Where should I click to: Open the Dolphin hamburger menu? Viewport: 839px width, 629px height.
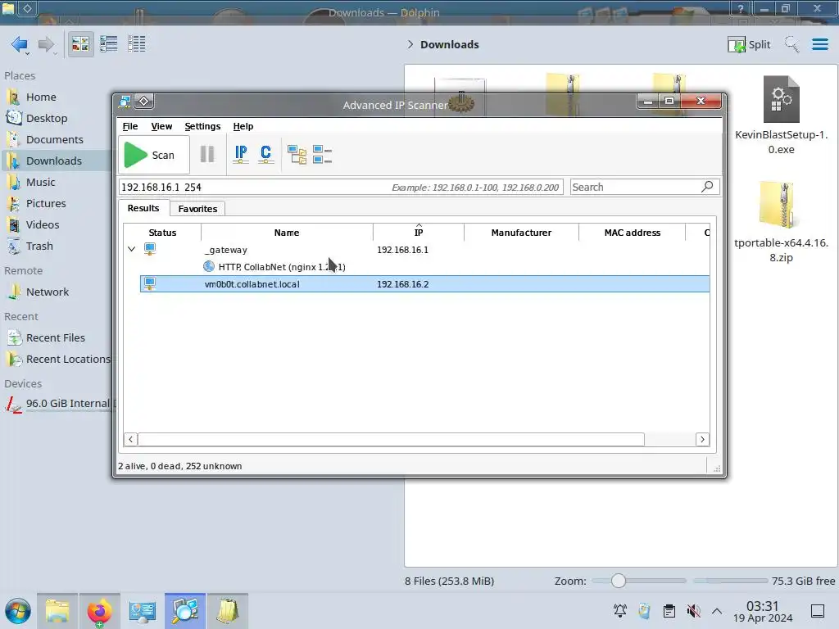point(819,44)
